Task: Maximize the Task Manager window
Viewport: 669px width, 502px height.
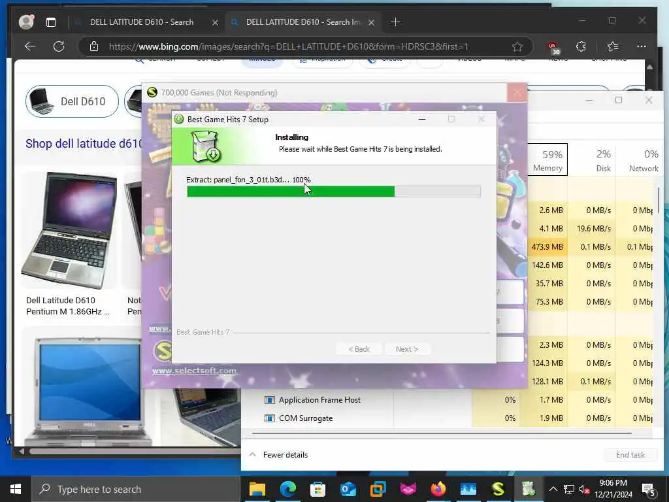Action: click(619, 100)
